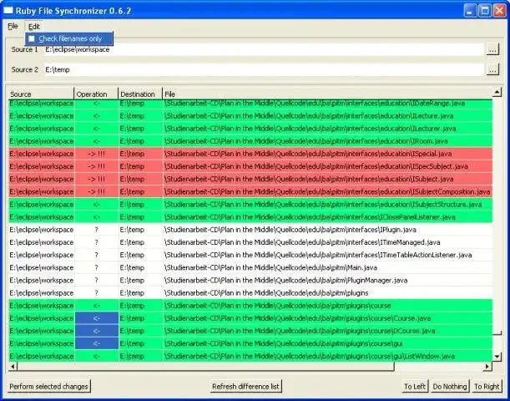The image size is (510, 401).
Task: Click the vertical scrollbar up arrow
Action: (497, 93)
